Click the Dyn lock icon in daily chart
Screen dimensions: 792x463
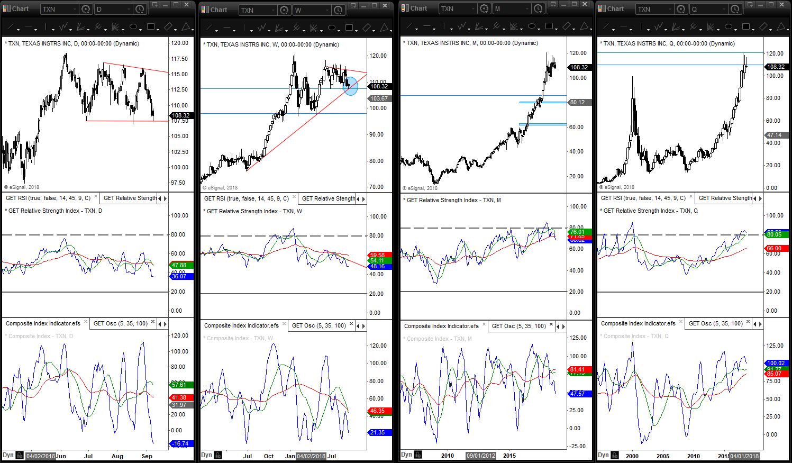coord(20,455)
